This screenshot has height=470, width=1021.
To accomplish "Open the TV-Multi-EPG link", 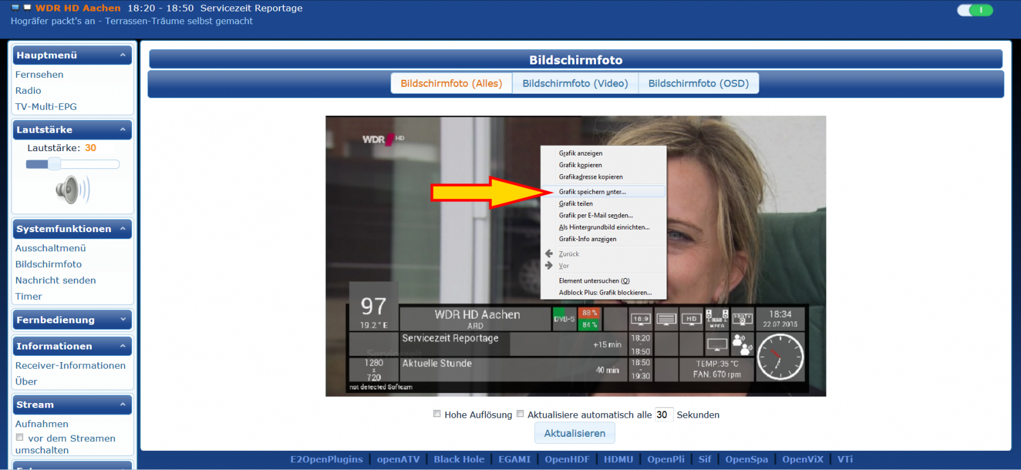I will tap(46, 106).
